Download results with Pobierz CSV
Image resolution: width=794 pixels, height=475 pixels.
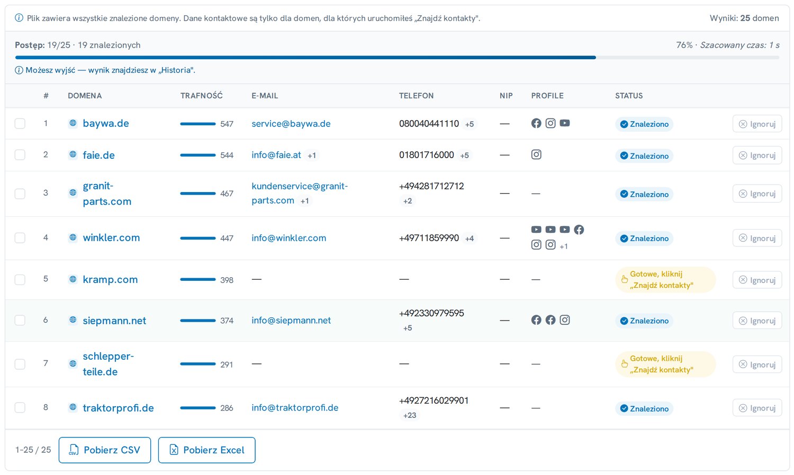coord(105,450)
